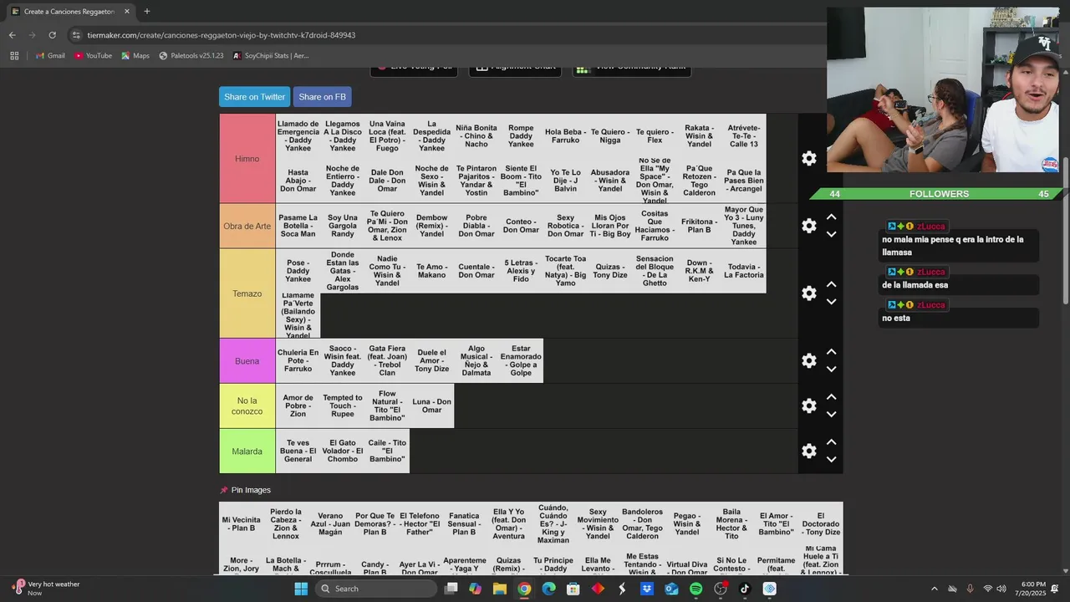Go back in browser history

coord(12,35)
